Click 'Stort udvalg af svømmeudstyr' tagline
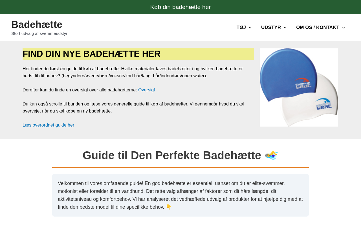 39,33
